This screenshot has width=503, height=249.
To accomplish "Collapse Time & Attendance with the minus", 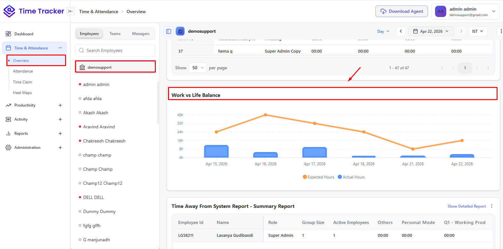I will click(x=60, y=48).
